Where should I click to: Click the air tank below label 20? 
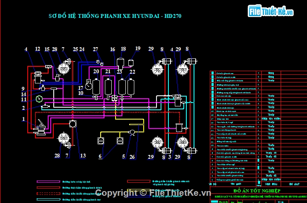tap(96, 89)
